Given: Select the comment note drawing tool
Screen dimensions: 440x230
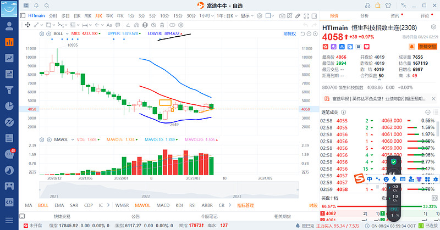Looking at the screenshot, I should pyautogui.click(x=118, y=25).
